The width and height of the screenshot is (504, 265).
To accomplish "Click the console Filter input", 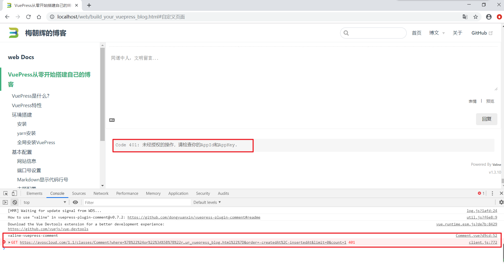I will [137, 202].
